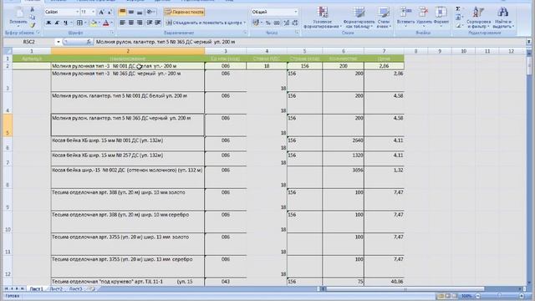
Task: Apply the thousands separator (000) format
Action: pyautogui.click(x=277, y=23)
